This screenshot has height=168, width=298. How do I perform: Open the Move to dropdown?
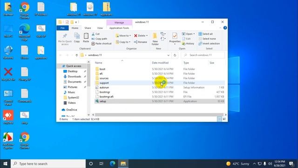click(123, 35)
